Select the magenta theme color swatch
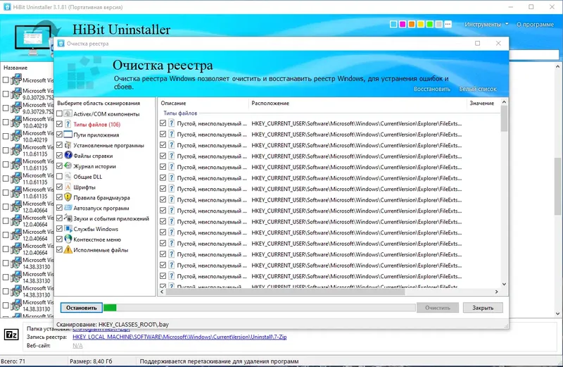 click(402, 24)
